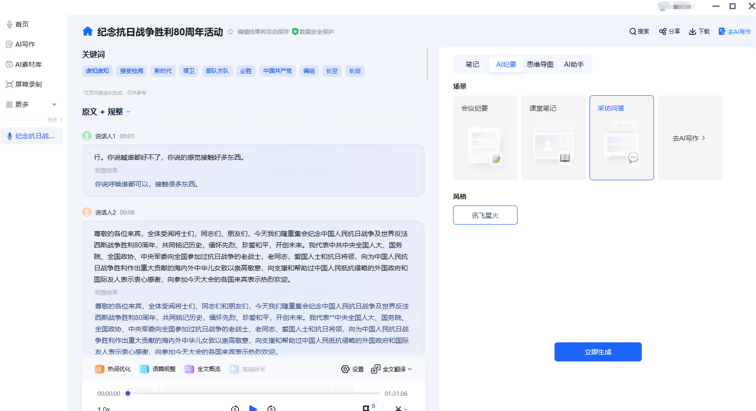Click the 长空 keyword tag
This screenshot has width=756, height=411.
click(332, 71)
